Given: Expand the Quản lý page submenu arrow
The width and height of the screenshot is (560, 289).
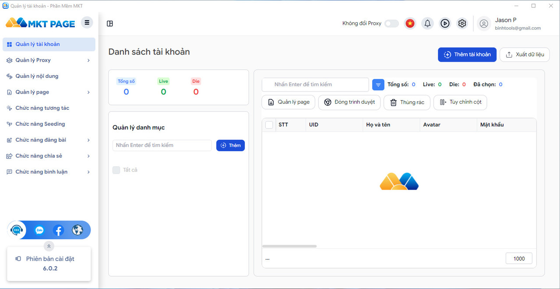Looking at the screenshot, I should tap(88, 92).
